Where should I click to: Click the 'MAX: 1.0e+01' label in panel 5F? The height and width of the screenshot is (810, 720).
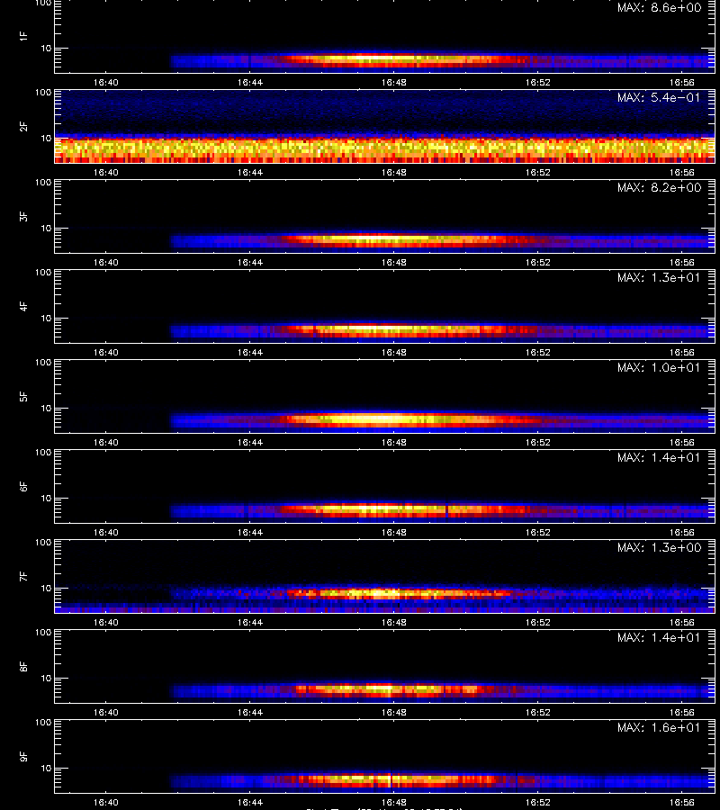pyautogui.click(x=659, y=367)
